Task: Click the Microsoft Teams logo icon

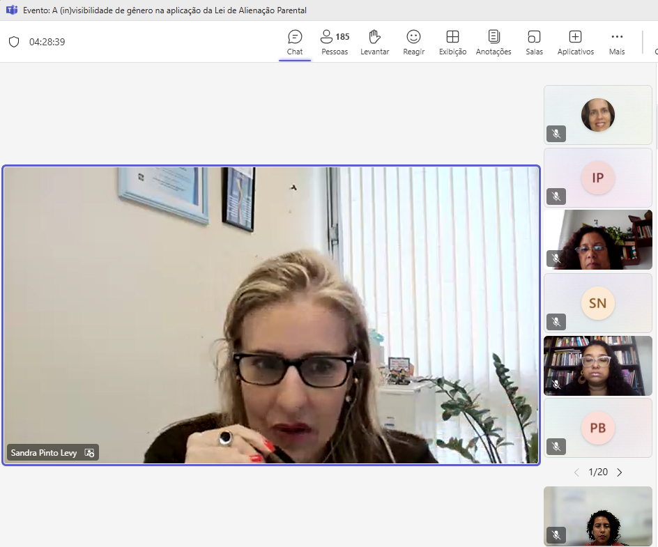Action: [11, 10]
